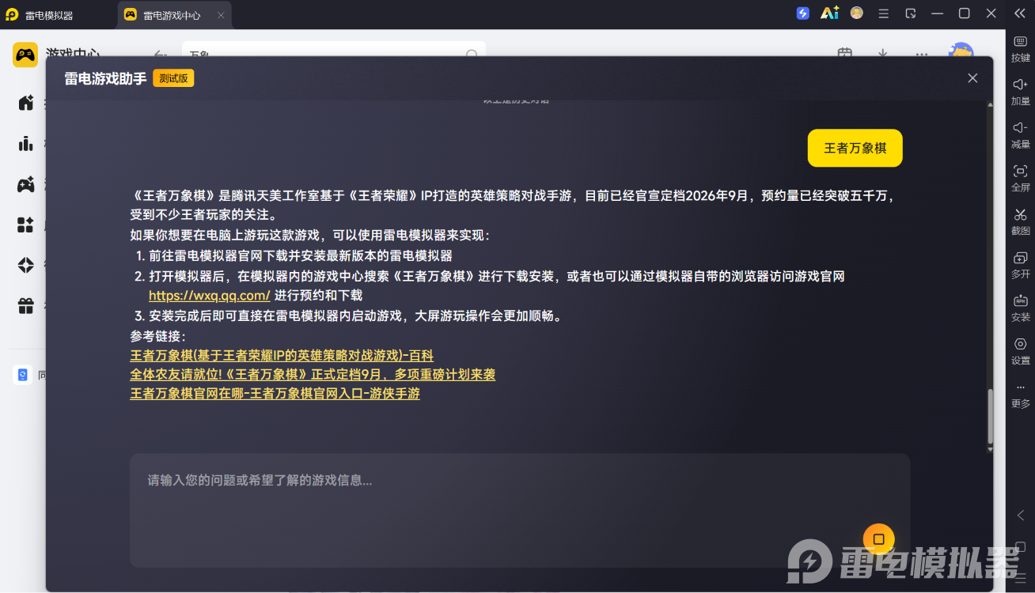The width and height of the screenshot is (1035, 593).
Task: Take a screenshot with 截图
Action: pyautogui.click(x=1021, y=222)
